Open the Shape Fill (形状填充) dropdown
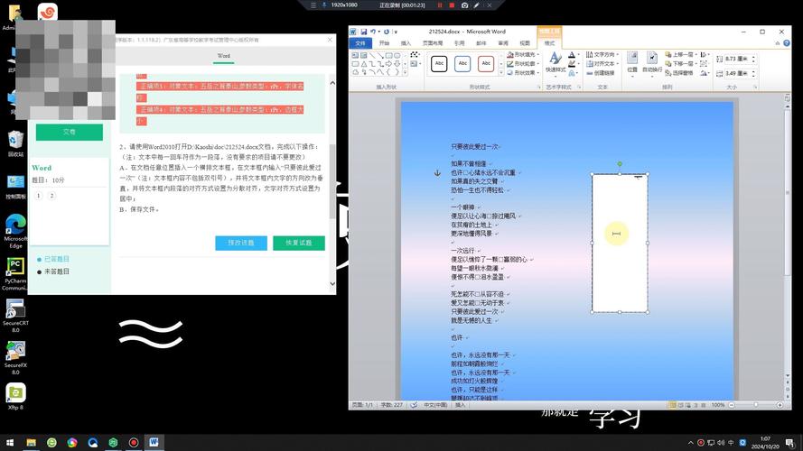Viewport: 803px width, 451px height. pos(522,54)
